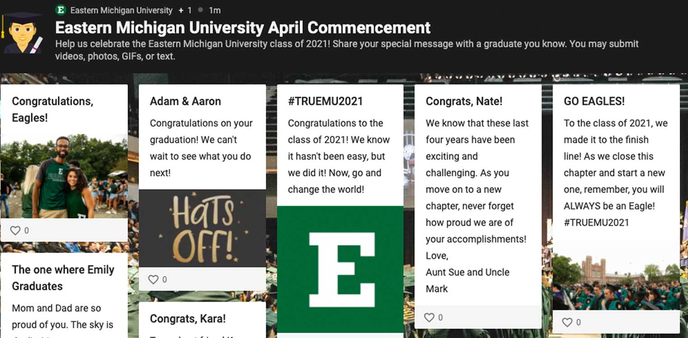This screenshot has height=338, width=688.
Task: Like the 'Congrats, Nate!' post with heart
Action: click(x=429, y=317)
